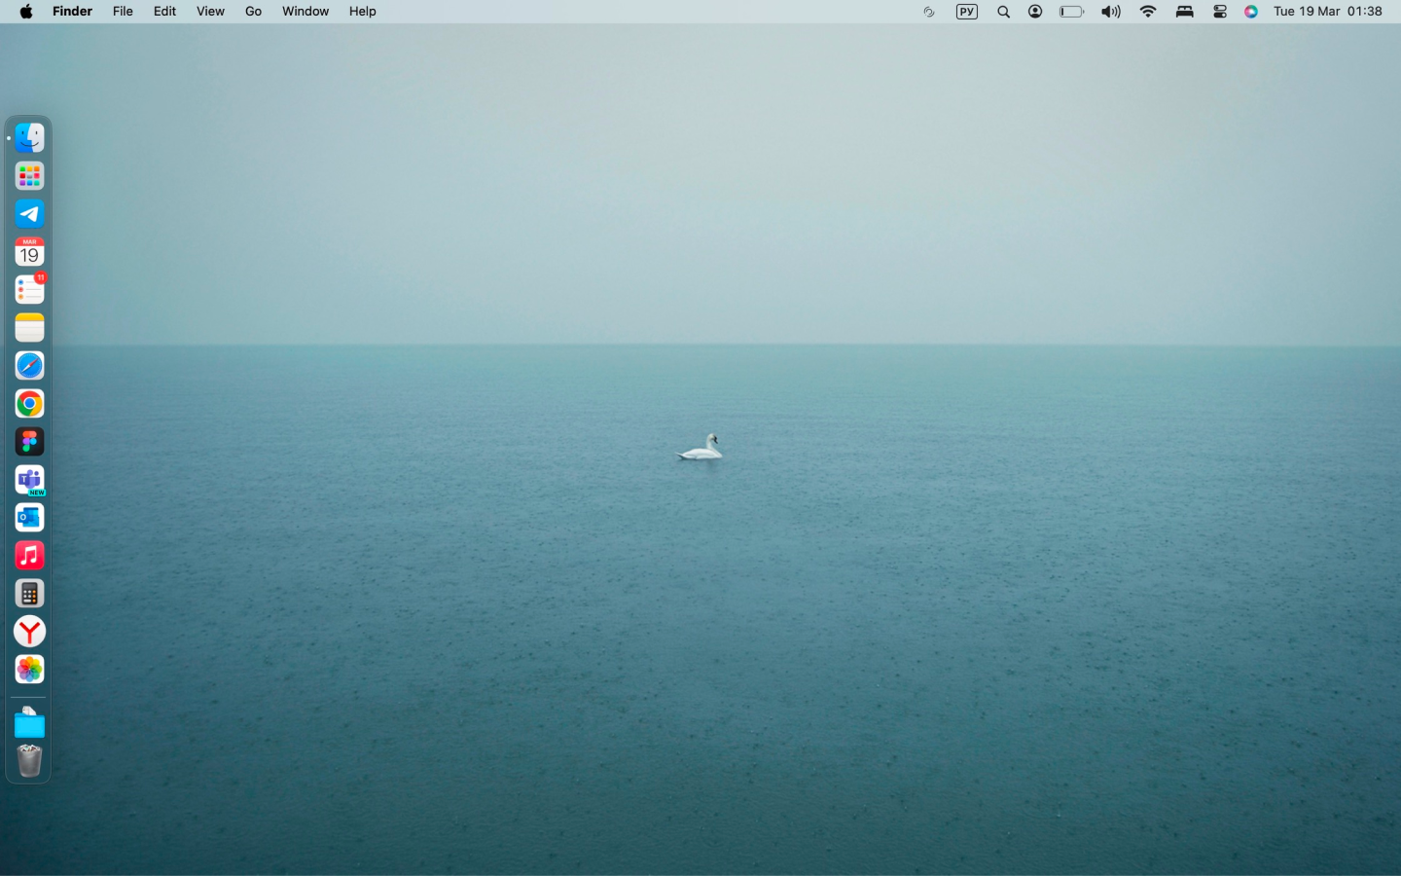
Task: Open Telegram from the Dock
Action: click(x=29, y=214)
